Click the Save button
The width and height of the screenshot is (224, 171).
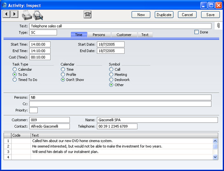point(210,15)
